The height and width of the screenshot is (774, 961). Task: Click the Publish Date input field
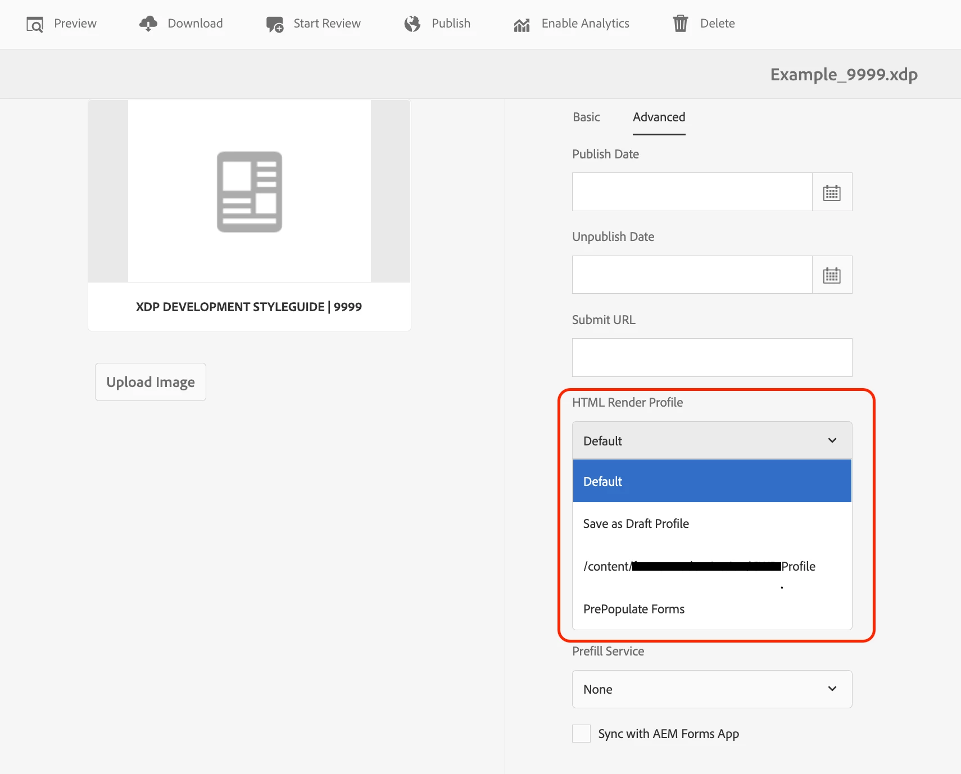[x=692, y=192]
